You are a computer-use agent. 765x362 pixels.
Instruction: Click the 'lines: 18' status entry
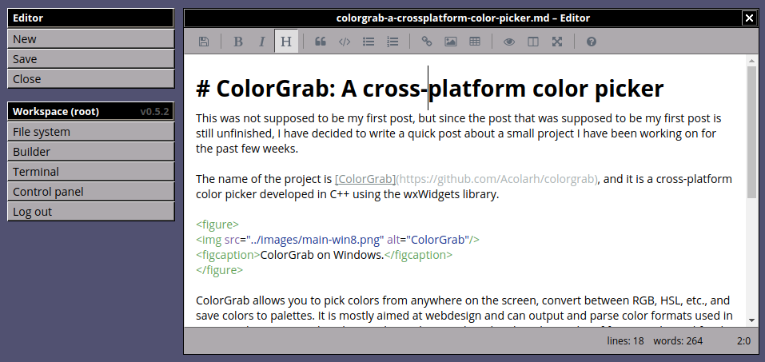[625, 340]
